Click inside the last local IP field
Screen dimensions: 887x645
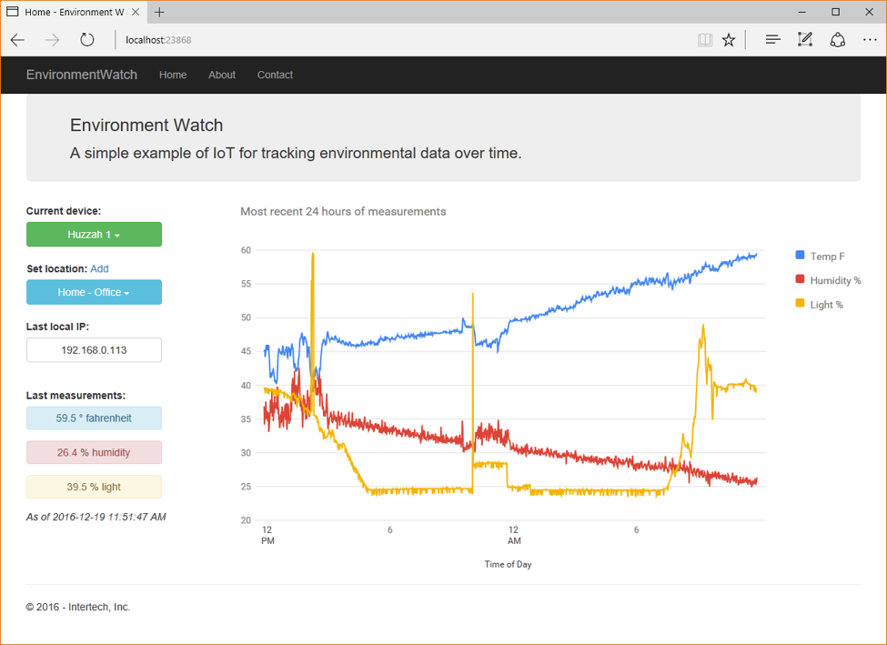coord(94,349)
